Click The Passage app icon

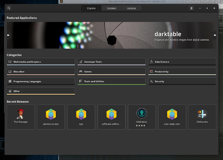click(x=21, y=114)
